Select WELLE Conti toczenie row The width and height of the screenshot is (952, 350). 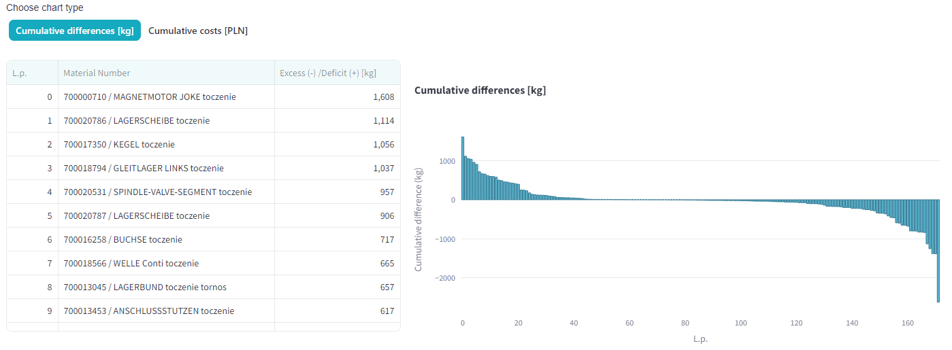click(x=203, y=264)
